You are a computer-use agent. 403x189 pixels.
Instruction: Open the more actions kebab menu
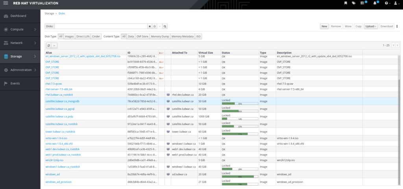coord(397,26)
